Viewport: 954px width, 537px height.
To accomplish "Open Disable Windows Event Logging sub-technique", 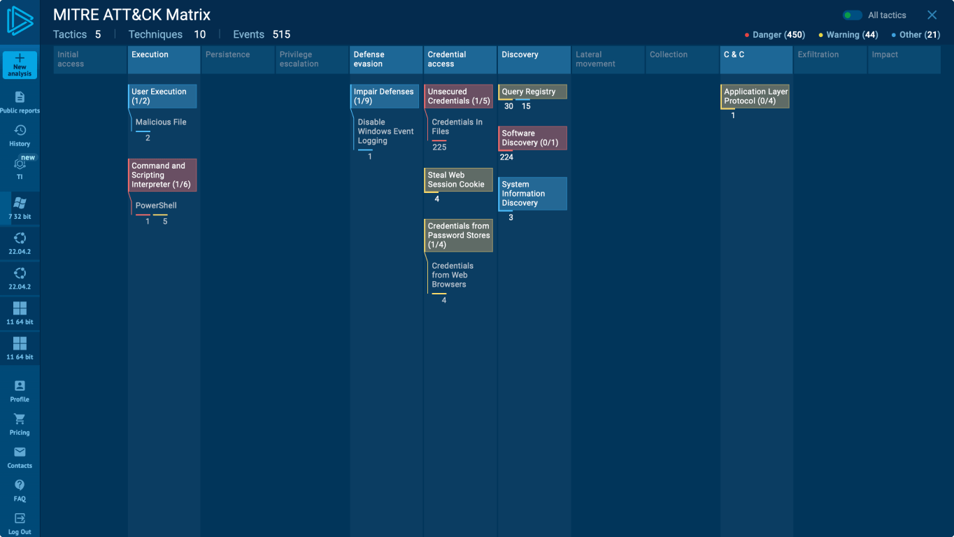I will [386, 131].
